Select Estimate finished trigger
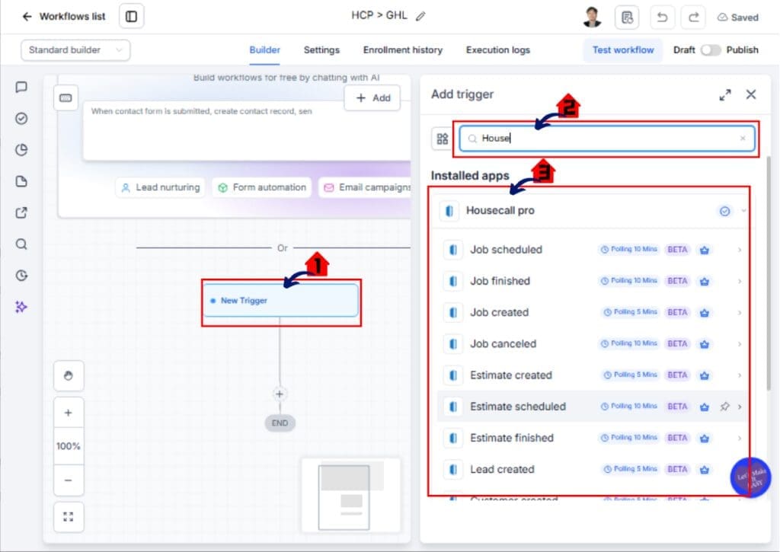This screenshot has width=780, height=552. click(x=592, y=438)
